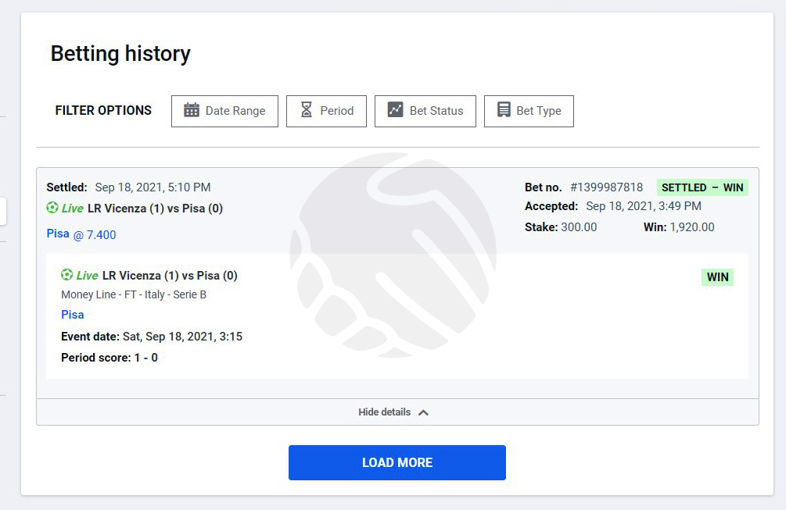Viewport: 786px width, 510px height.
Task: Click bet number #1399987818
Action: click(x=607, y=187)
